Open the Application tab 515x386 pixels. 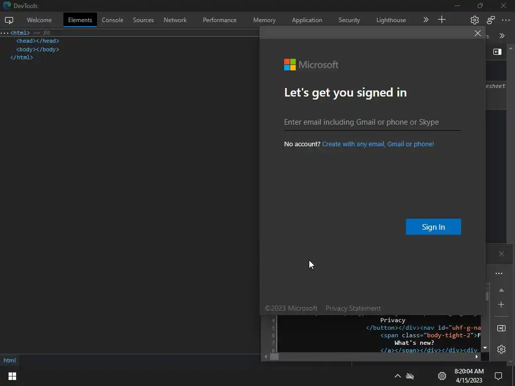click(307, 20)
